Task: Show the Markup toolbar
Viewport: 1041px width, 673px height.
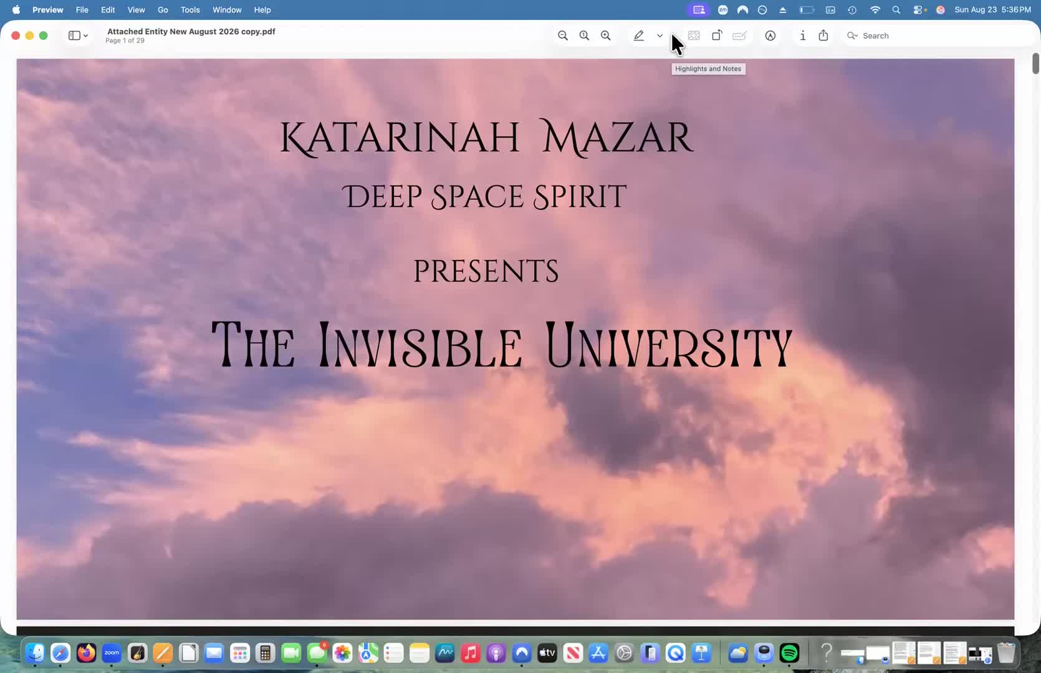Action: pos(770,36)
